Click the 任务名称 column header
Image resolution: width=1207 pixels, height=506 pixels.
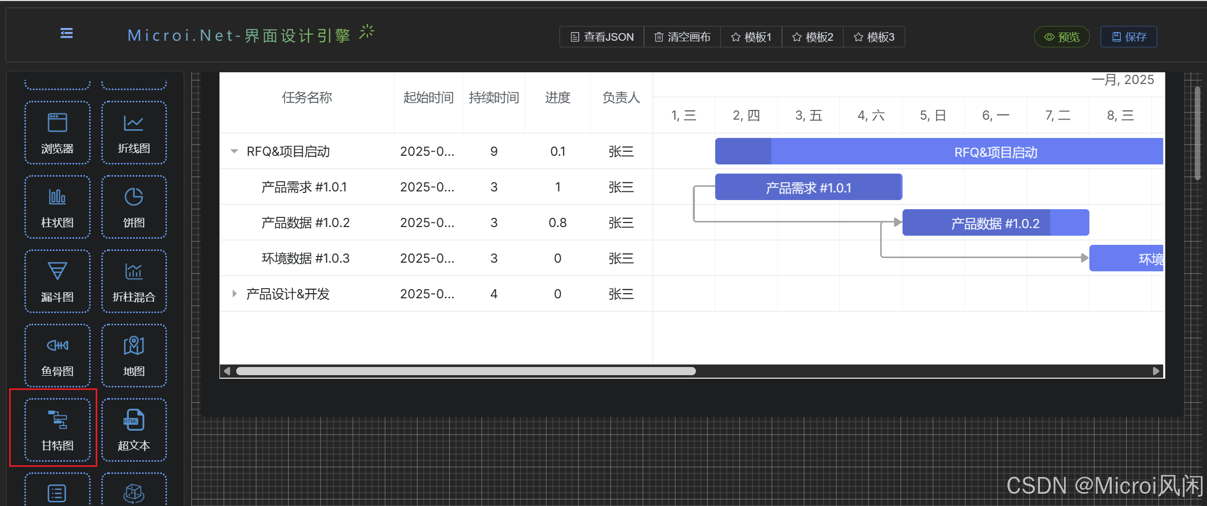click(307, 97)
